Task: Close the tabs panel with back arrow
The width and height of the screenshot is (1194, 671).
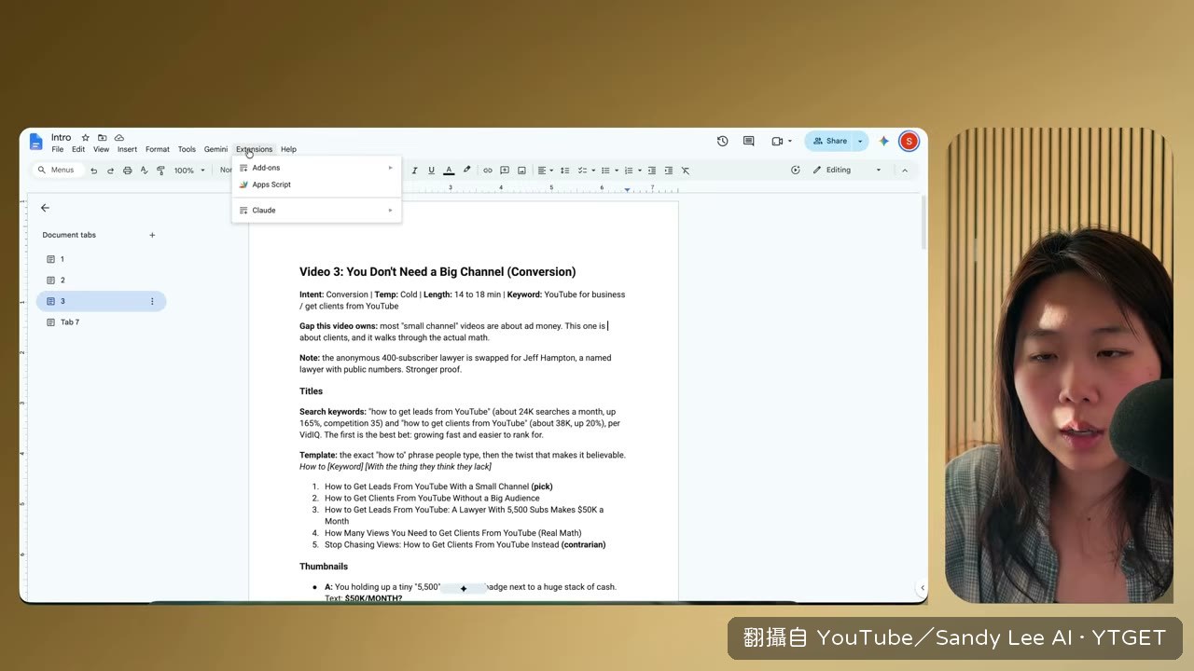Action: coord(45,208)
